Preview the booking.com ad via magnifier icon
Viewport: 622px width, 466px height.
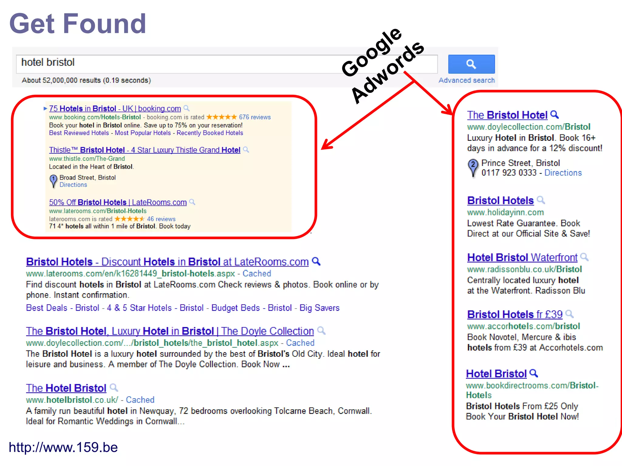coord(187,108)
